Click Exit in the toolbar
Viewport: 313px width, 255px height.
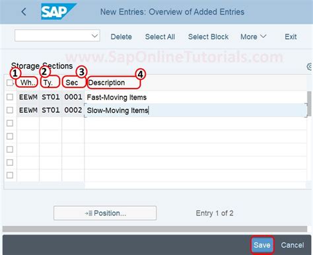point(291,36)
